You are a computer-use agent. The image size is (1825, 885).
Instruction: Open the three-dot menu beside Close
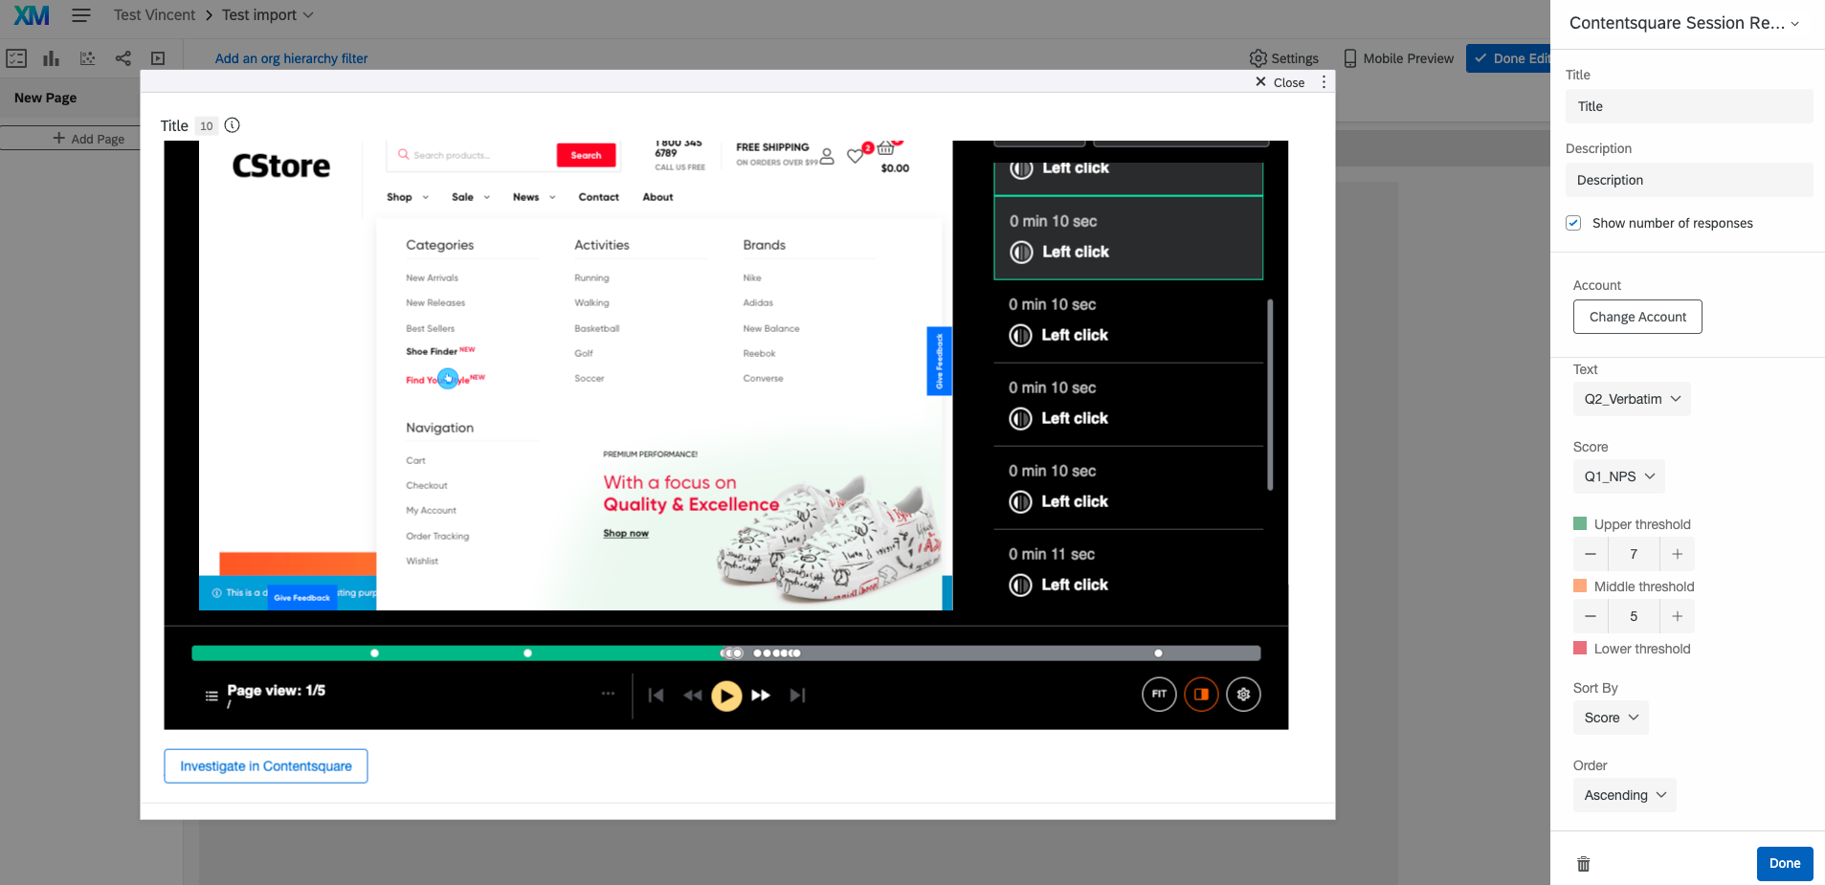(x=1324, y=82)
